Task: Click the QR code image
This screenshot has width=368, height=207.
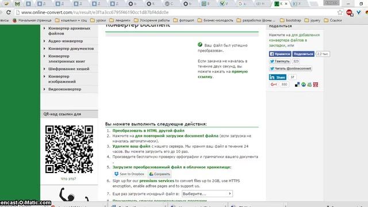Action: coord(69,149)
